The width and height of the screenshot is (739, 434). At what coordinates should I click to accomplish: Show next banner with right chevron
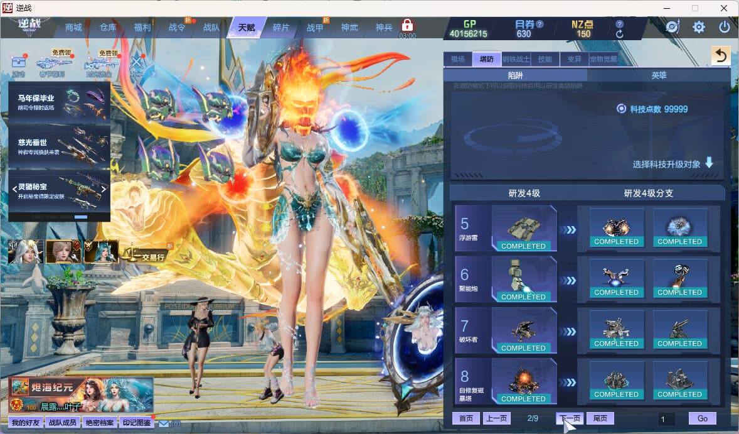click(104, 189)
